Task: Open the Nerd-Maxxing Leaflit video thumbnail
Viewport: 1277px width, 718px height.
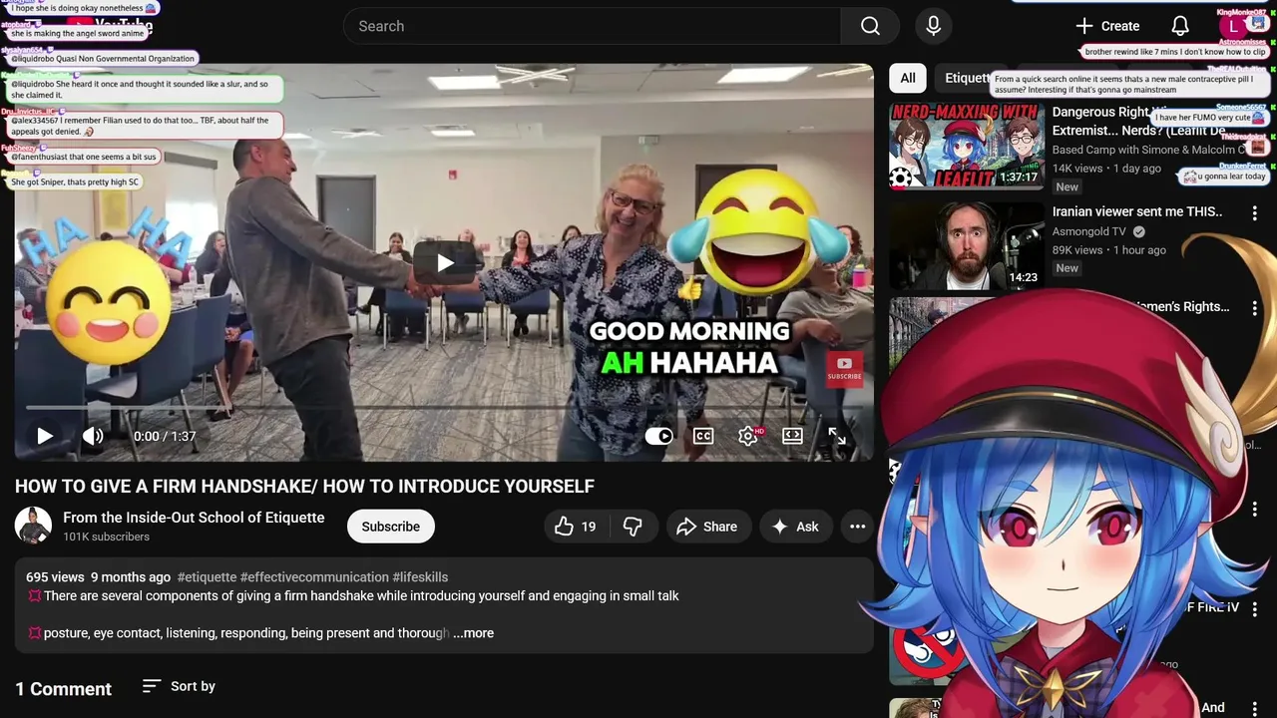Action: click(x=967, y=146)
